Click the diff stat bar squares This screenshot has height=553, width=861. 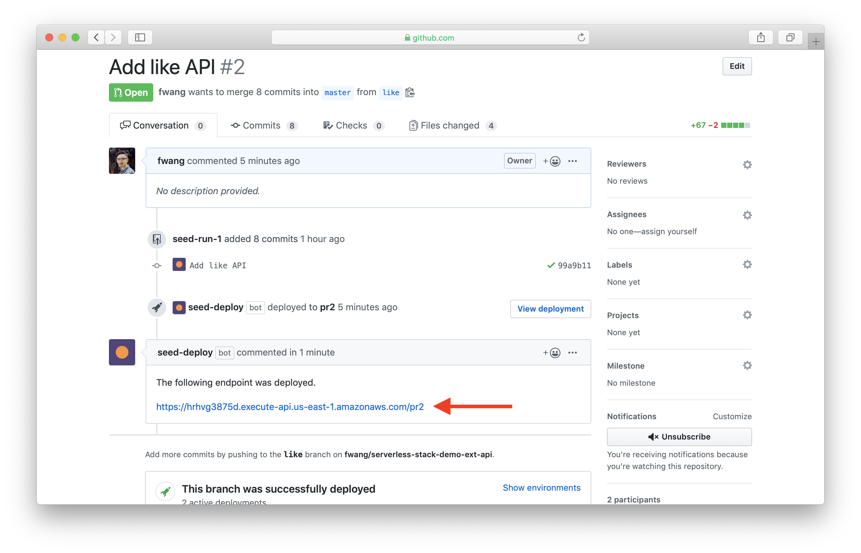(735, 125)
